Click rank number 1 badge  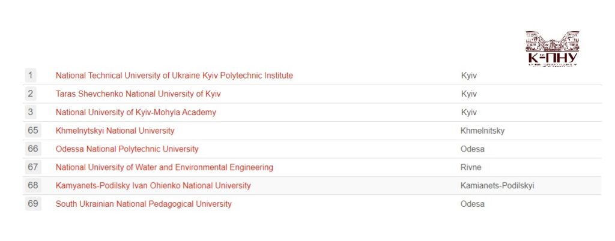(x=31, y=76)
